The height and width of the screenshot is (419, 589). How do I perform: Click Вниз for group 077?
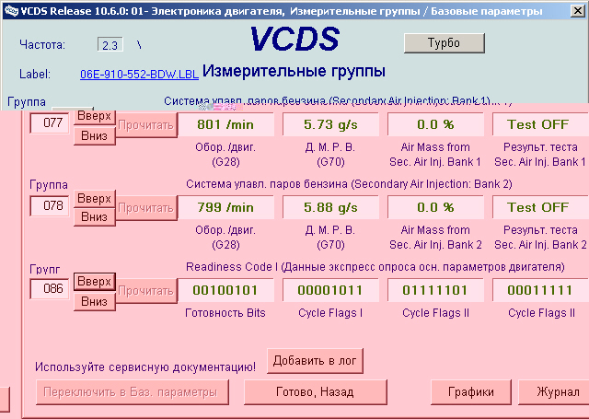click(x=94, y=135)
